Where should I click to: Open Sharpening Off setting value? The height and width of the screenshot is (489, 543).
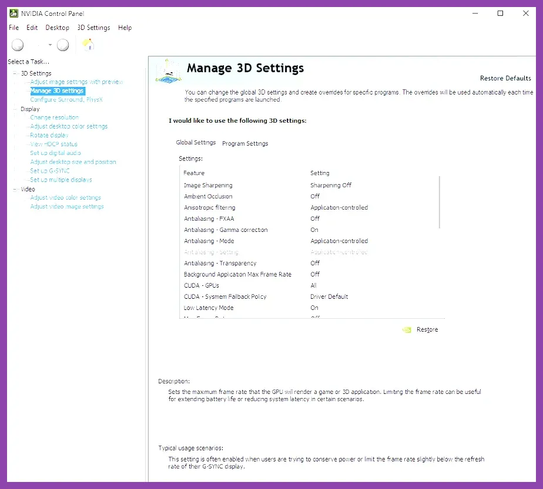[x=331, y=186]
